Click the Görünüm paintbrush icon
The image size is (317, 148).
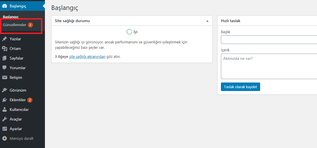coord(5,90)
